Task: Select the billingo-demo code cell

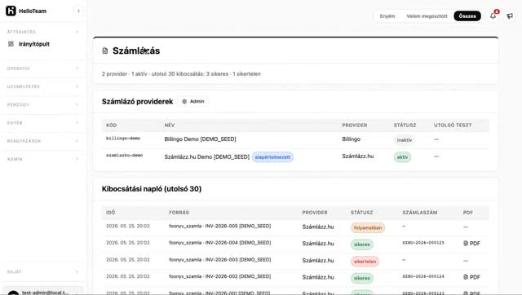Action: pyautogui.click(x=123, y=139)
